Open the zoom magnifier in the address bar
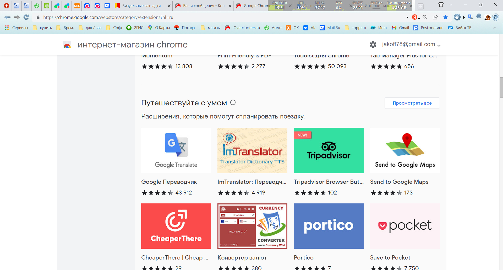Image resolution: width=503 pixels, height=270 pixels. (425, 17)
